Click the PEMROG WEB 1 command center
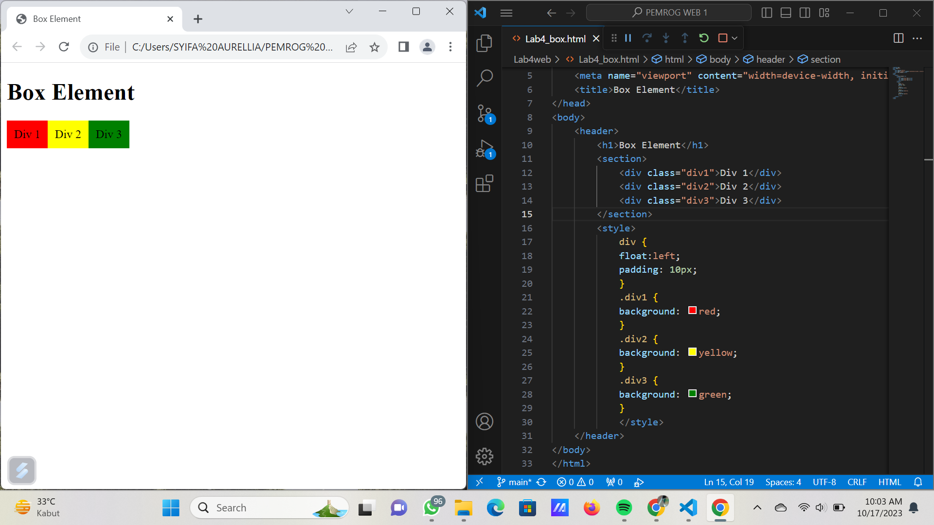 coord(668,12)
